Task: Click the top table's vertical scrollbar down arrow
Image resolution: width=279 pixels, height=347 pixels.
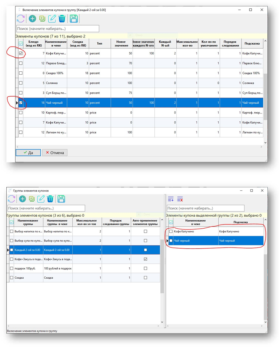Action: click(266, 143)
